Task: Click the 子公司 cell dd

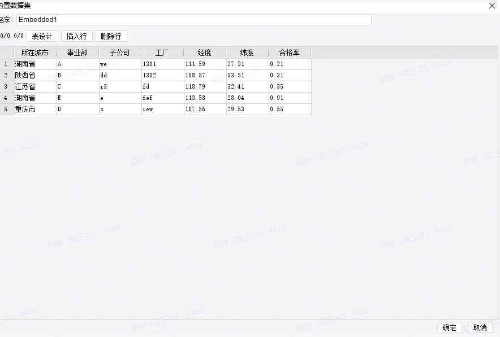Action: [x=120, y=76]
